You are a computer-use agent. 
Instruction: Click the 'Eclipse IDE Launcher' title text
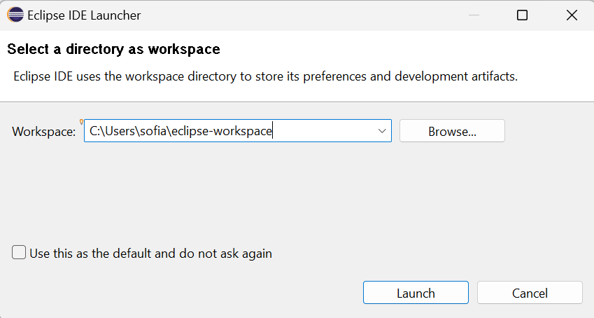coord(84,15)
